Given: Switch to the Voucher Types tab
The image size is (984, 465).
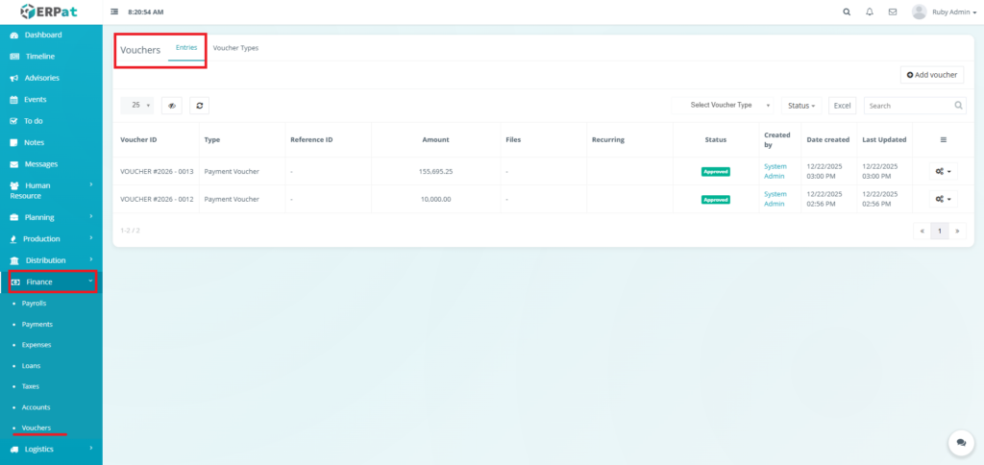Looking at the screenshot, I should [x=235, y=48].
